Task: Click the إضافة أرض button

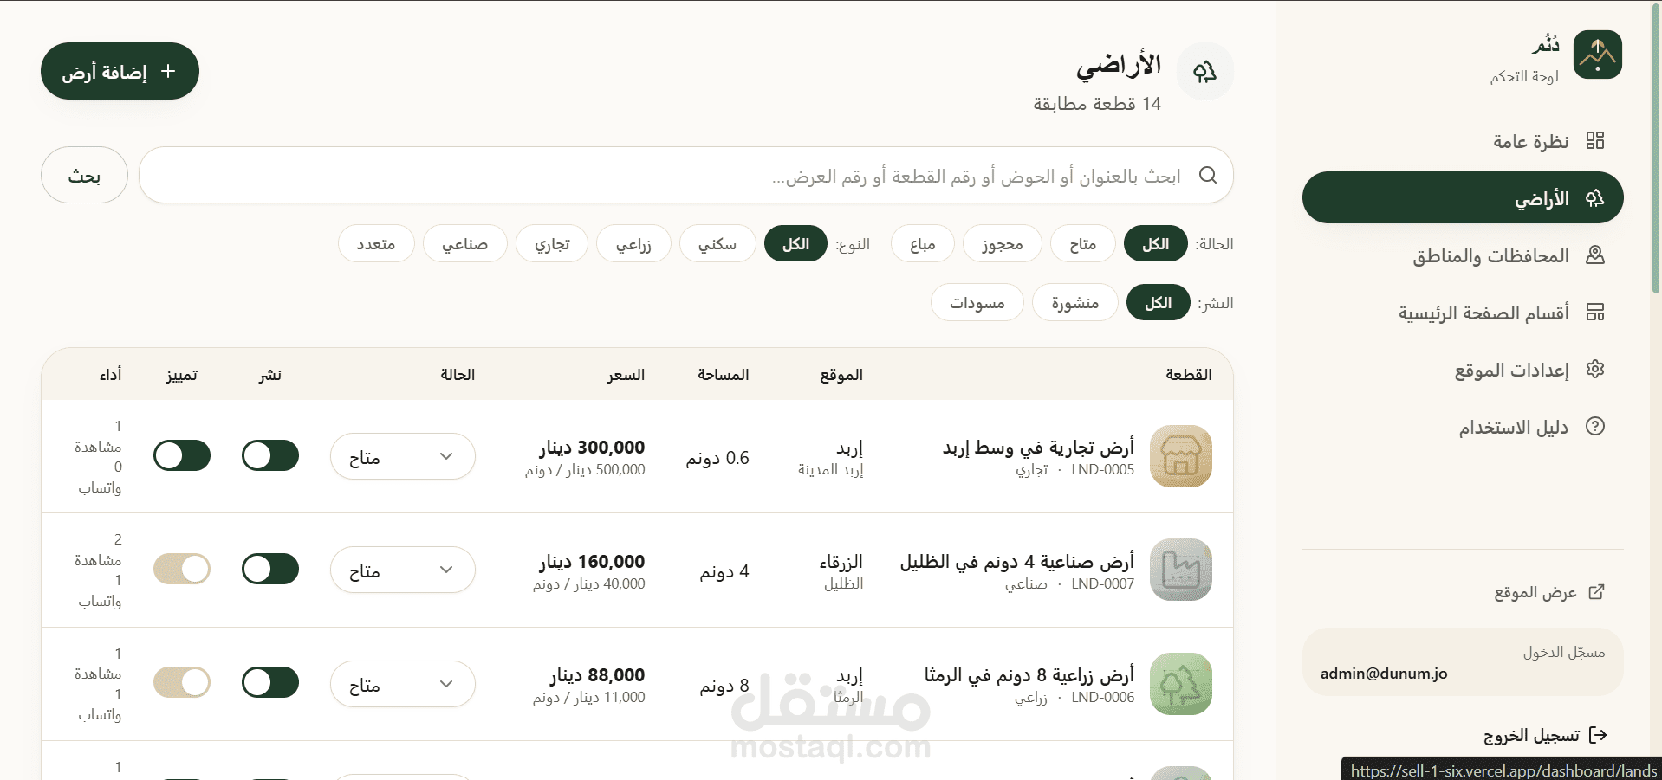Action: pos(120,71)
